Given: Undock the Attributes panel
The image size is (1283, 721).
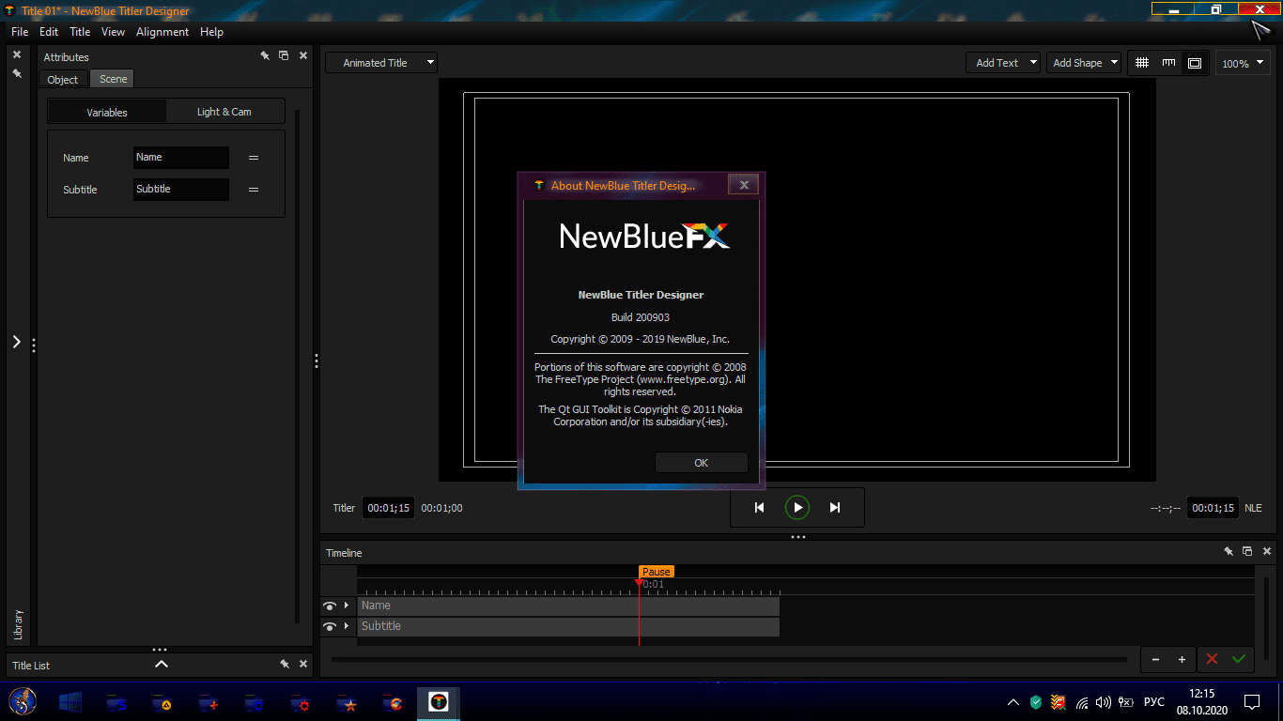Looking at the screenshot, I should pos(285,56).
